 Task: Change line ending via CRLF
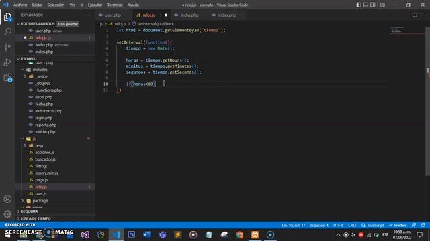click(352, 225)
